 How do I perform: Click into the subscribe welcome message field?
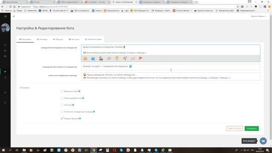point(171,50)
